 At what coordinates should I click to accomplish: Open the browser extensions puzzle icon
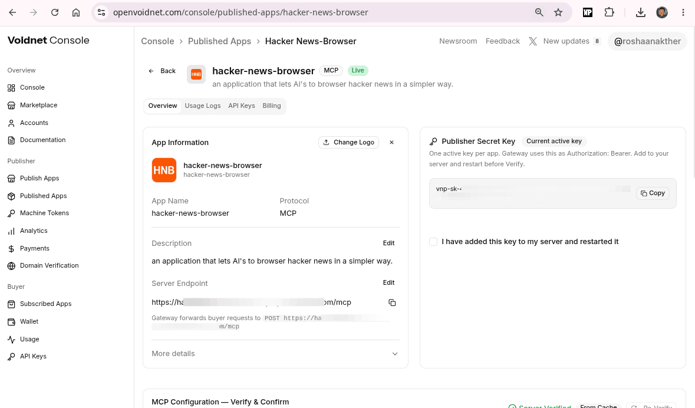[609, 12]
